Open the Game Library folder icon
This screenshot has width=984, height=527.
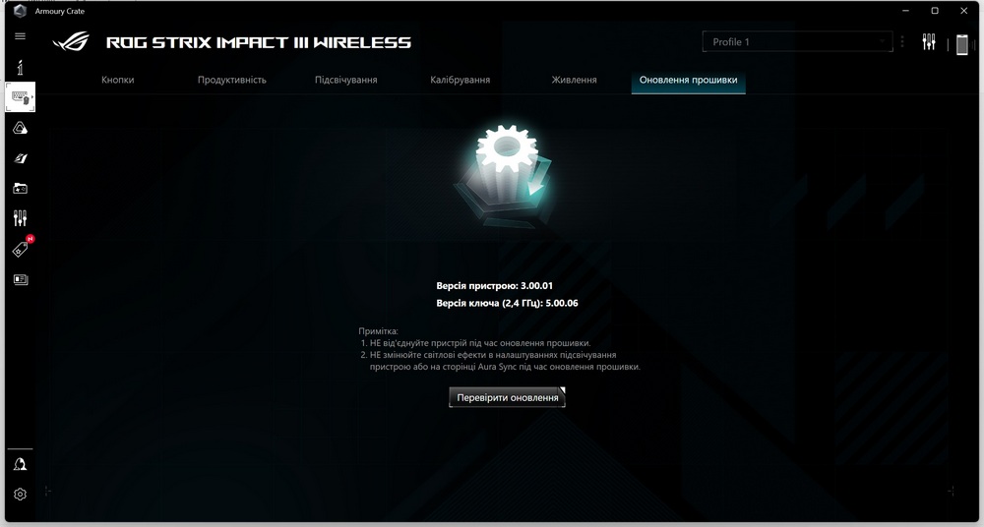click(20, 188)
